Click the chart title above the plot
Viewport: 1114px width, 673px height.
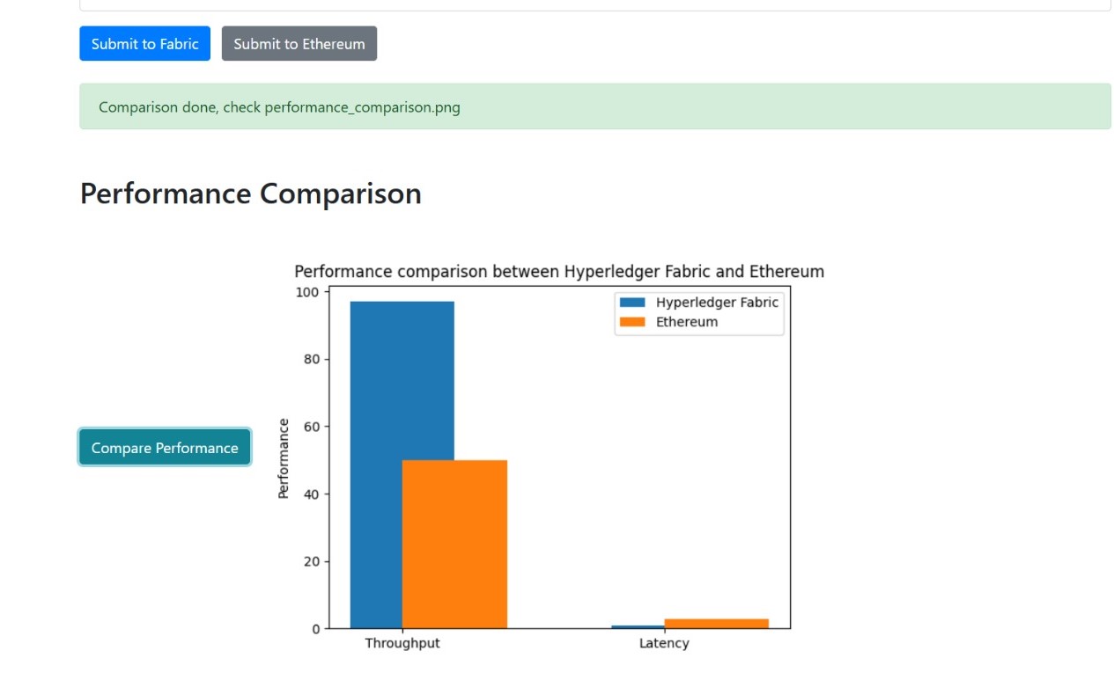[x=559, y=271]
